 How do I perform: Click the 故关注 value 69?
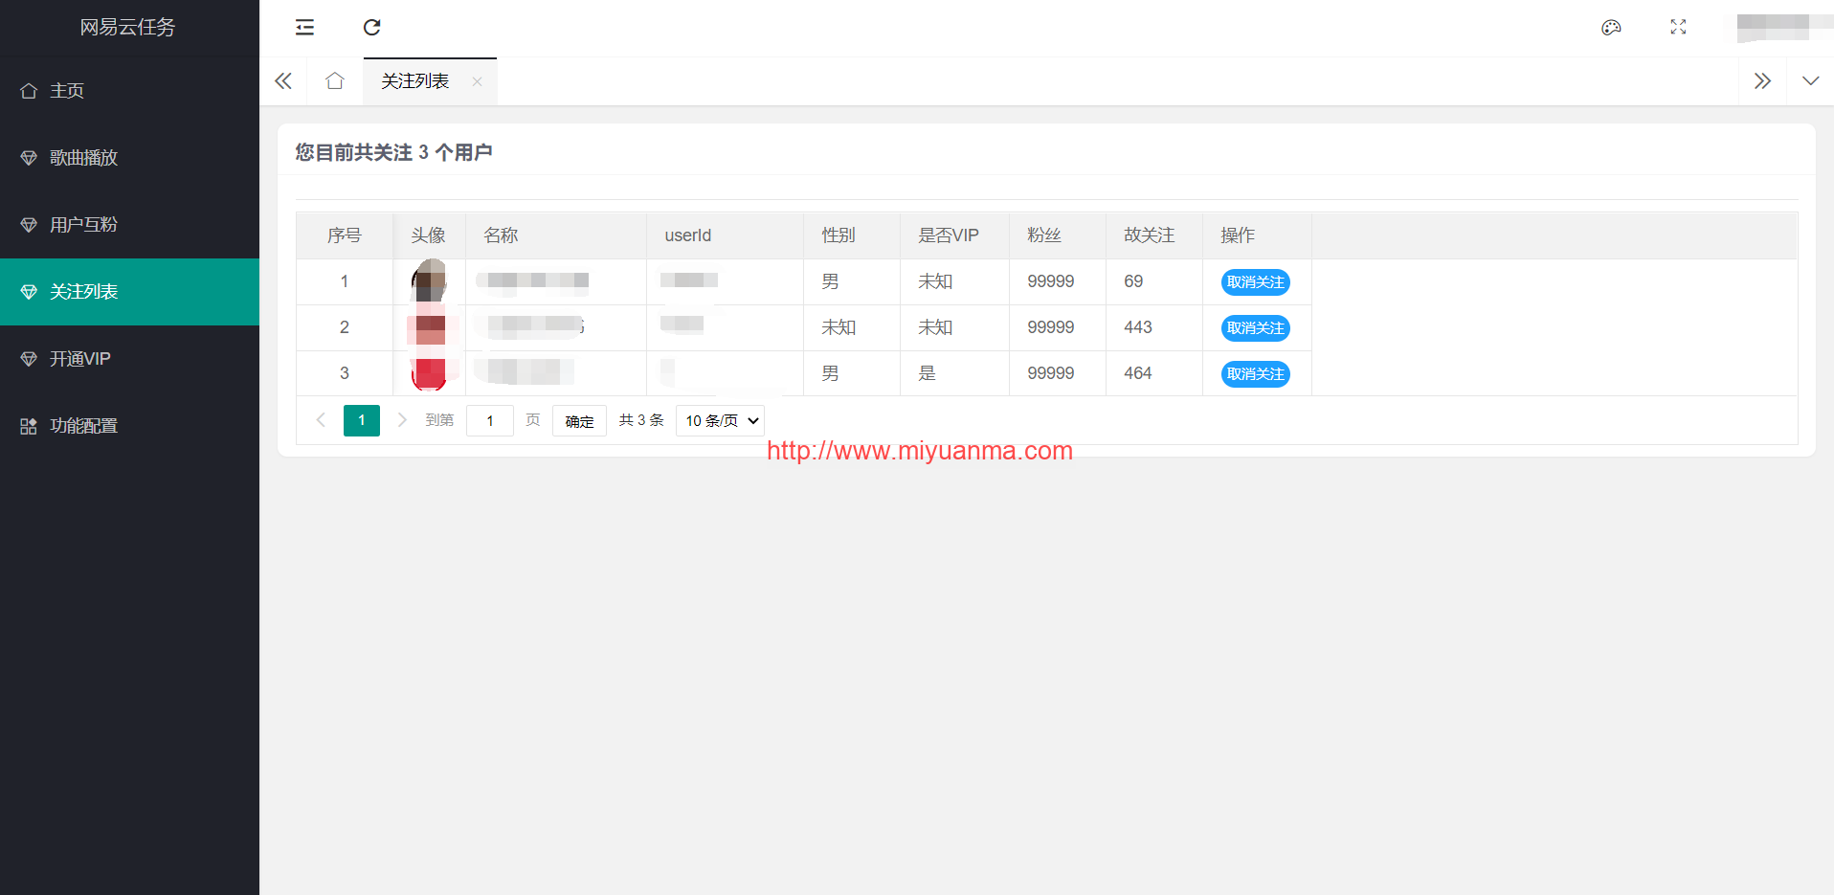coord(1133,281)
